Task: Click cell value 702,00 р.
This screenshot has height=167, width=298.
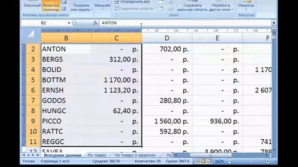Action: point(167,49)
